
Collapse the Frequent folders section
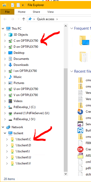72,28
